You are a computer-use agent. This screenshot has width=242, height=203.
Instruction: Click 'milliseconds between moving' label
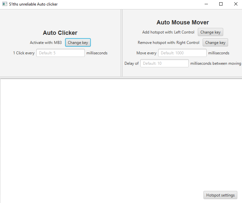(x=216, y=63)
